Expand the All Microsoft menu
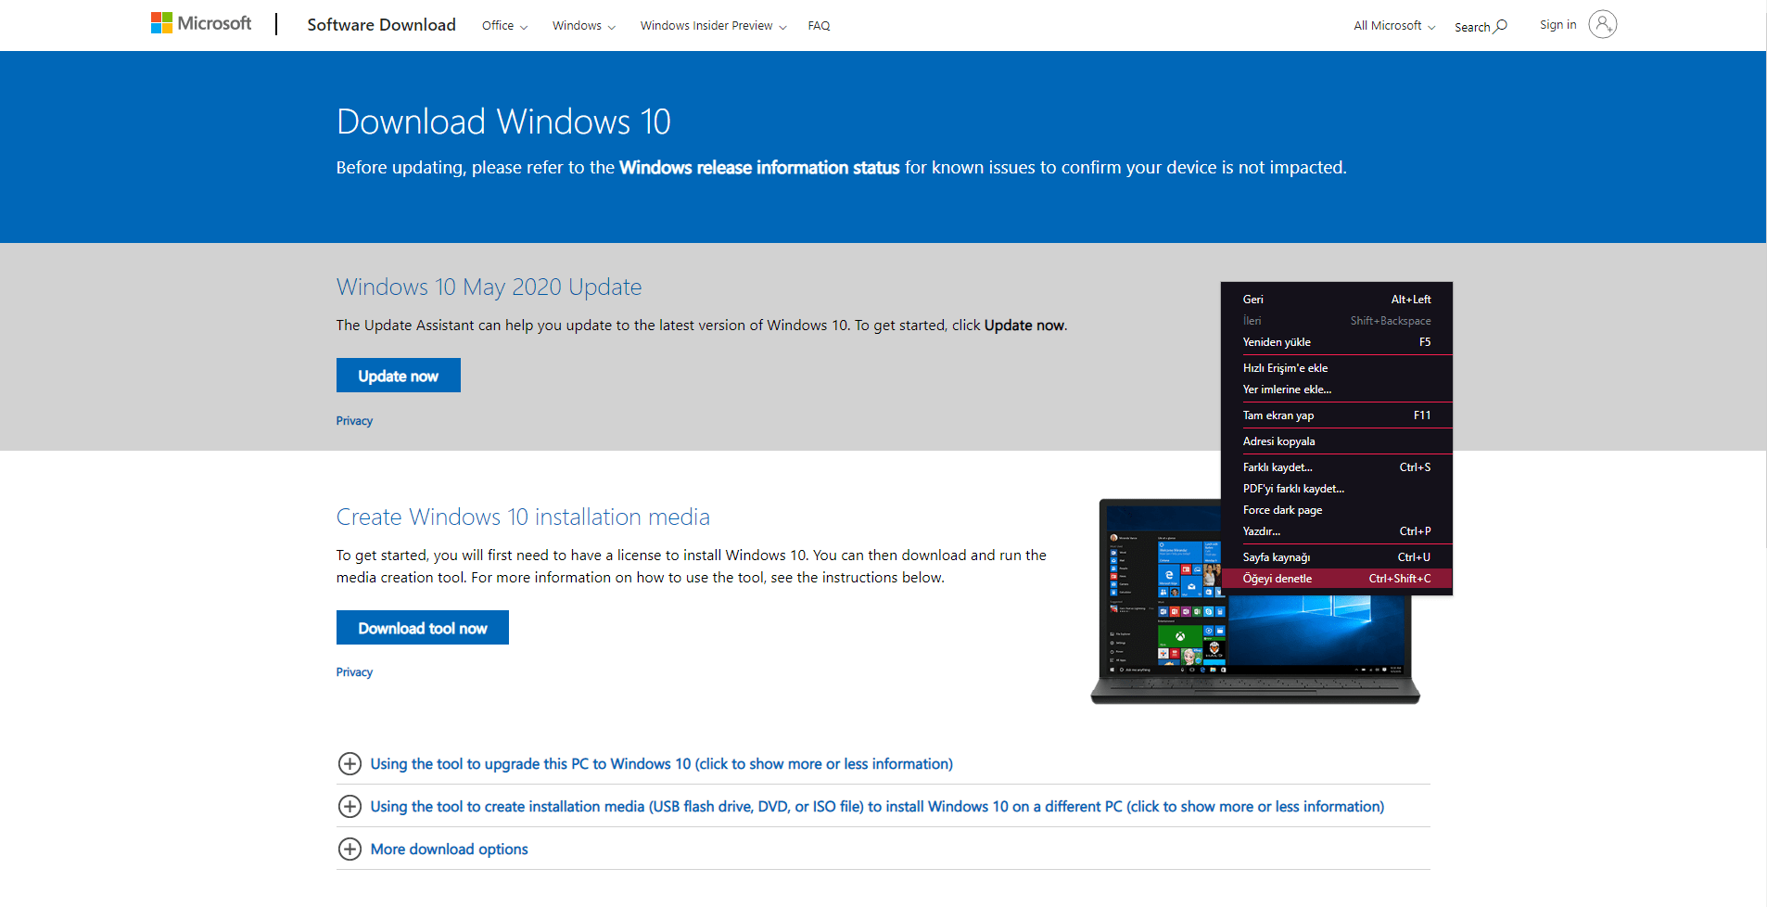This screenshot has height=907, width=1767. coord(1394,26)
